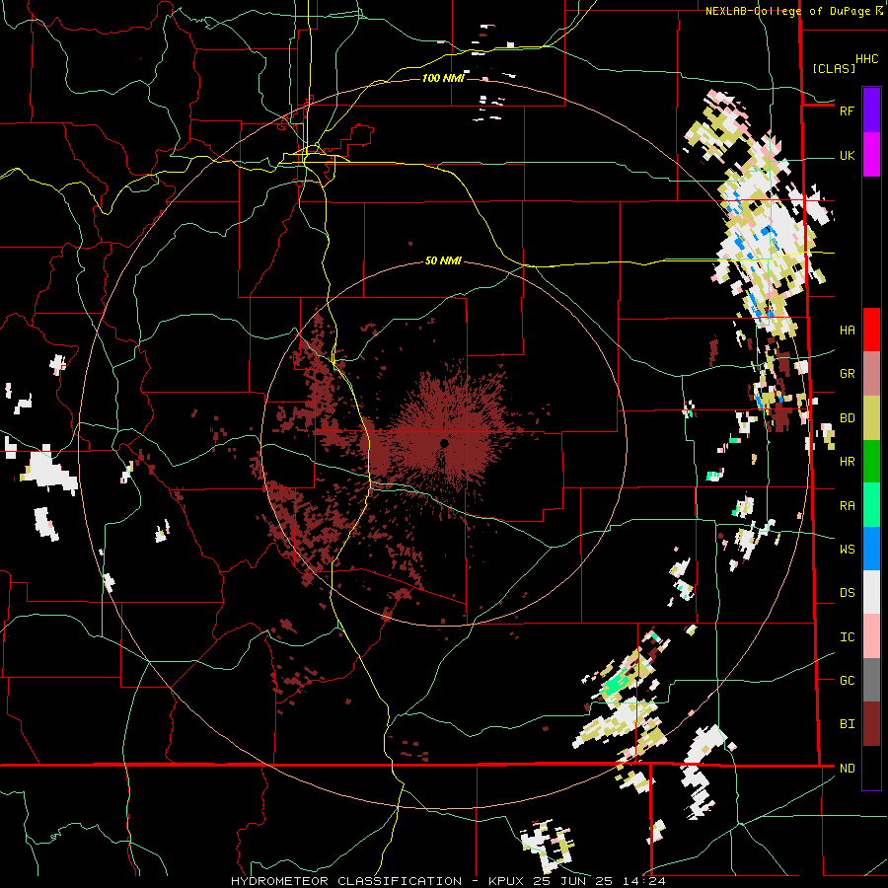Viewport: 888px width, 888px height.
Task: Click the ND legend label
Action: point(847,769)
